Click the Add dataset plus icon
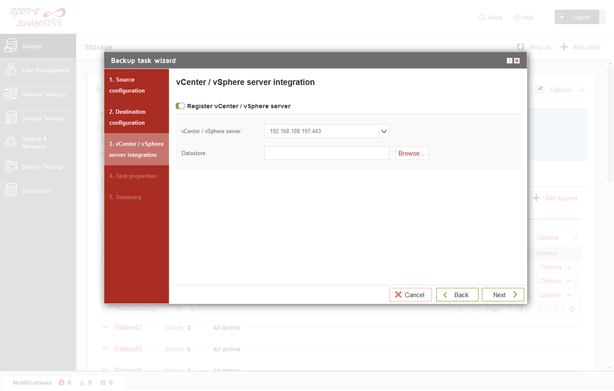Image resolution: width=614 pixels, height=391 pixels. pos(536,198)
